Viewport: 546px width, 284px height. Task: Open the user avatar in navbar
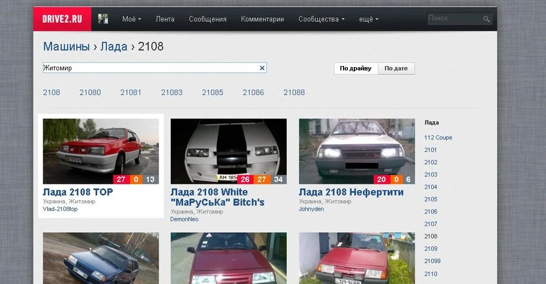(103, 19)
